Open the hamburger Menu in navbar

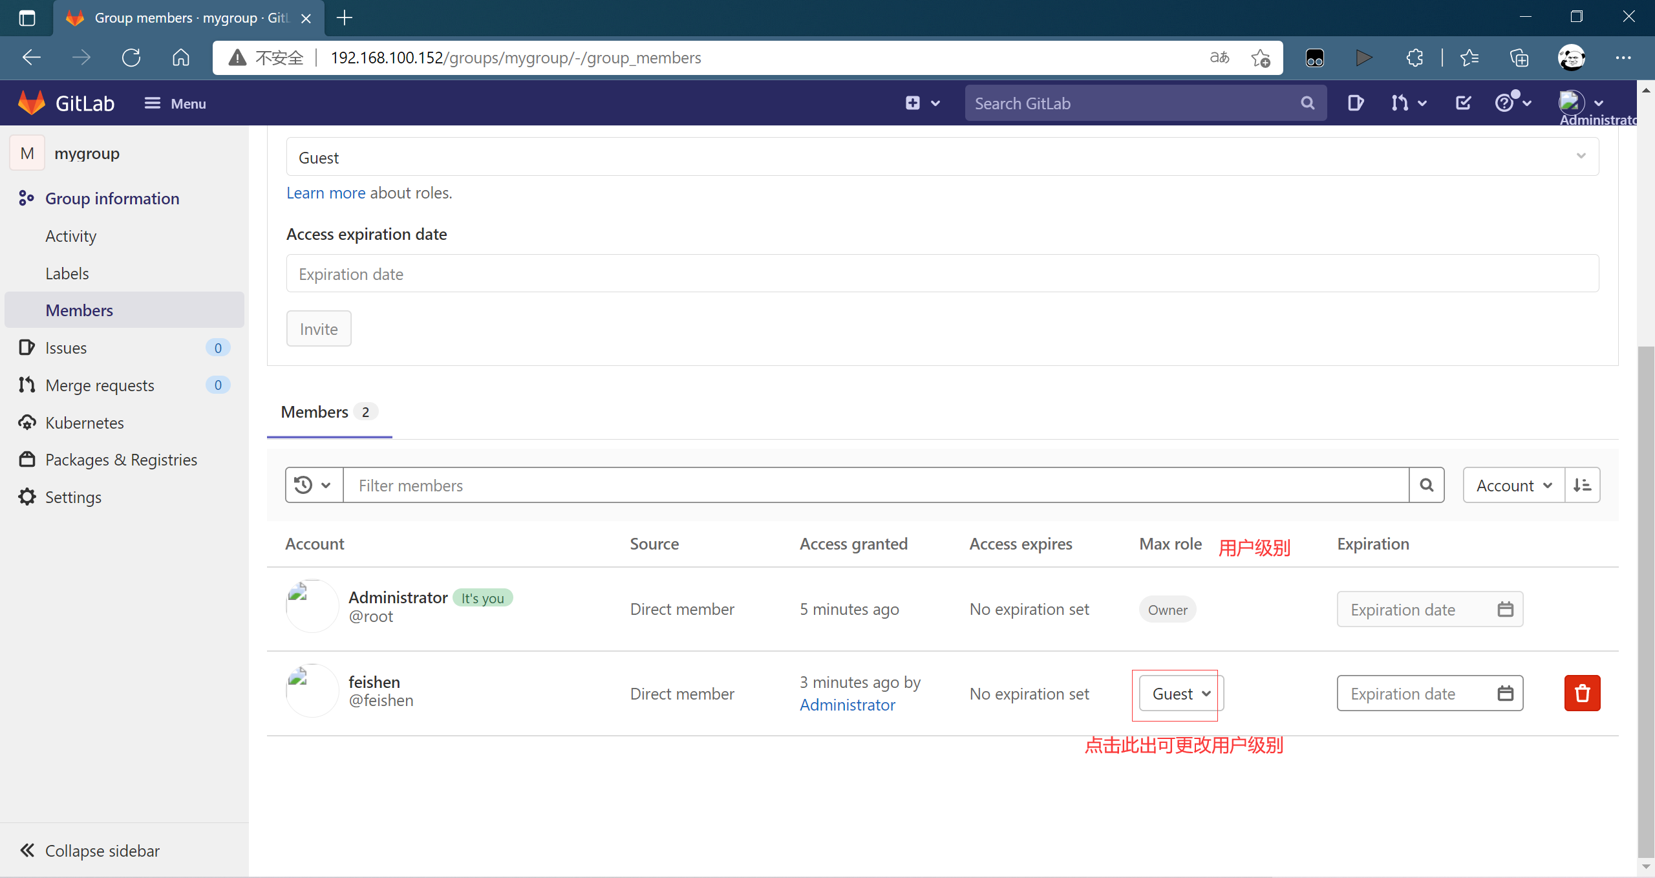coord(175,103)
